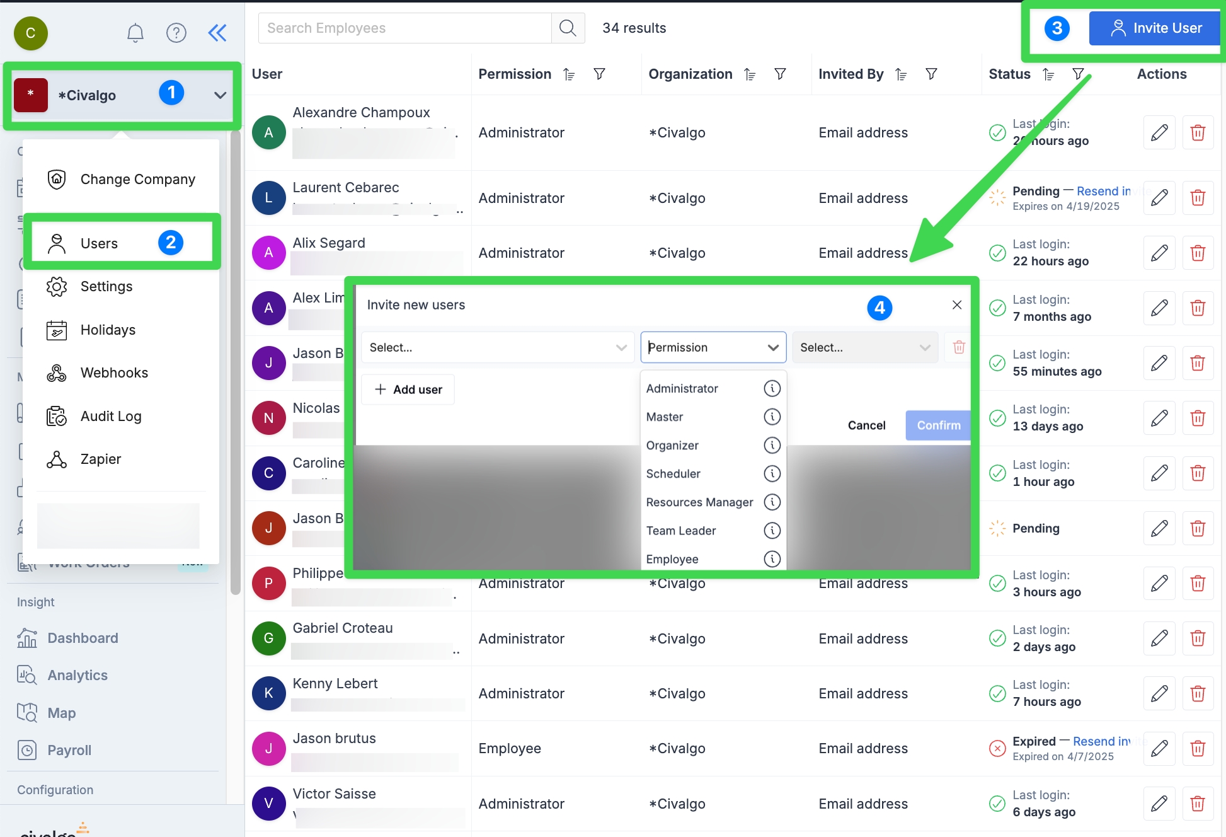
Task: Open Audit Log menu item
Action: click(x=111, y=416)
